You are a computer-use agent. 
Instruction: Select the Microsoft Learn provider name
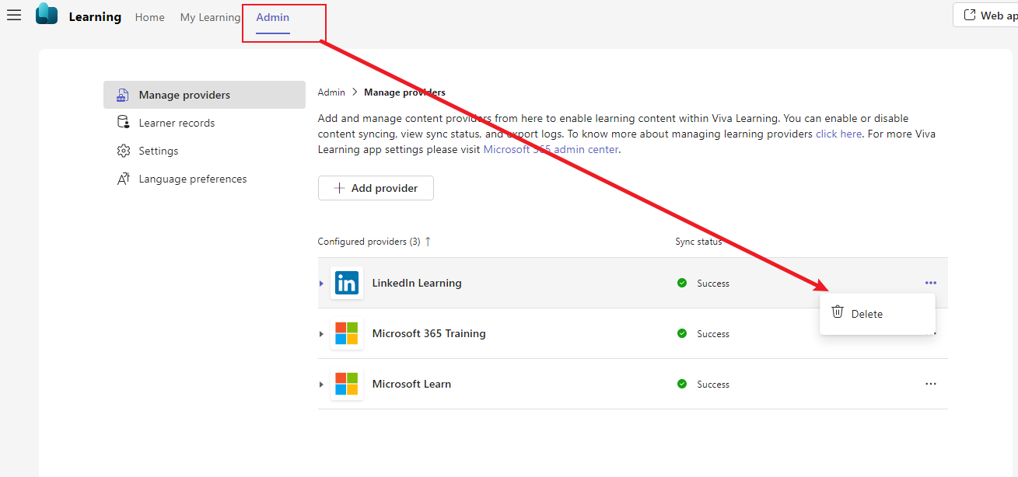(411, 384)
